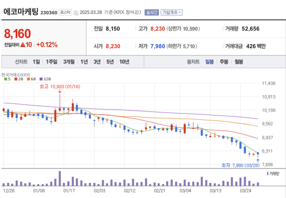286x198 pixels.
Task: Click the +0.12% change value
Action: coord(47,45)
